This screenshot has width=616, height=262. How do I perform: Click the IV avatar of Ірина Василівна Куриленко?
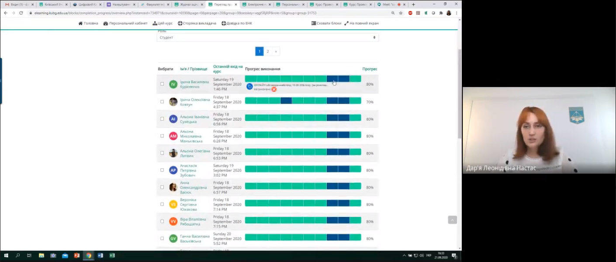173,84
